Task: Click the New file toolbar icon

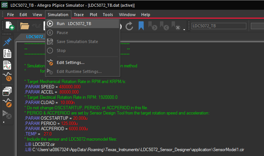Action: click(9, 26)
